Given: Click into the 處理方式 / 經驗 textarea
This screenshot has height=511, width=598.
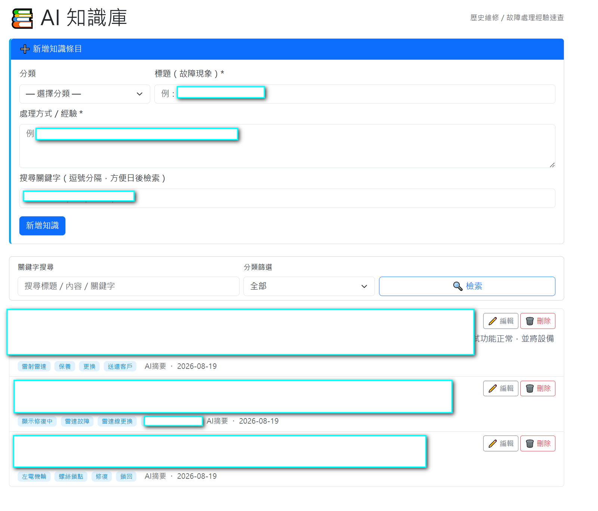Looking at the screenshot, I should tap(287, 146).
